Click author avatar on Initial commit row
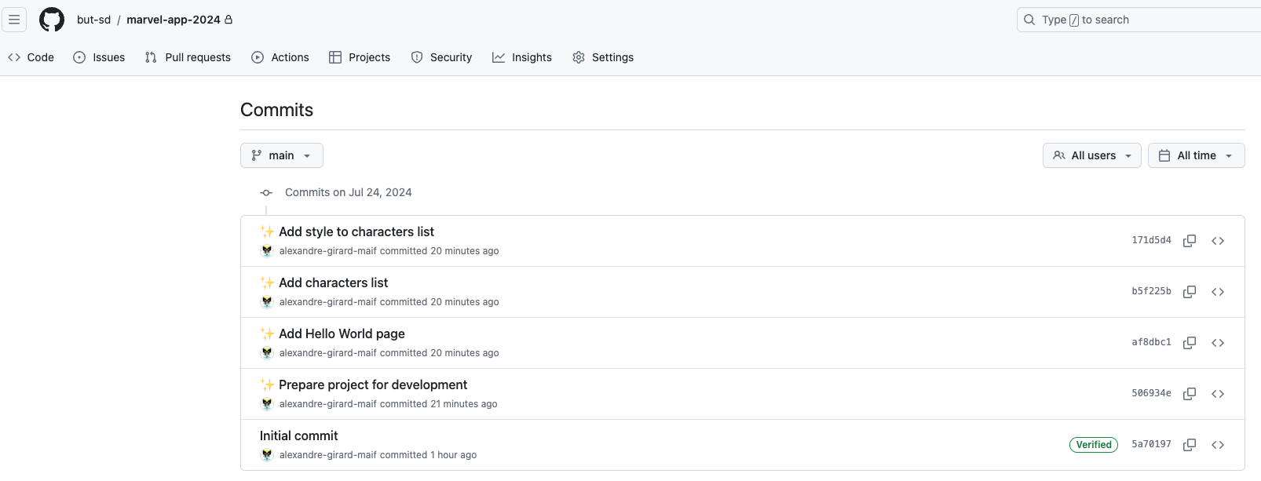 [267, 455]
